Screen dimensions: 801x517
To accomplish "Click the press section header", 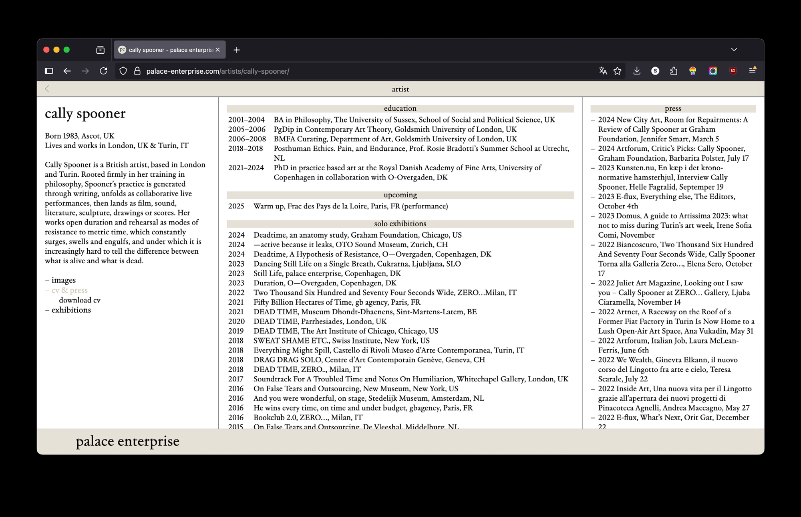I will click(673, 109).
